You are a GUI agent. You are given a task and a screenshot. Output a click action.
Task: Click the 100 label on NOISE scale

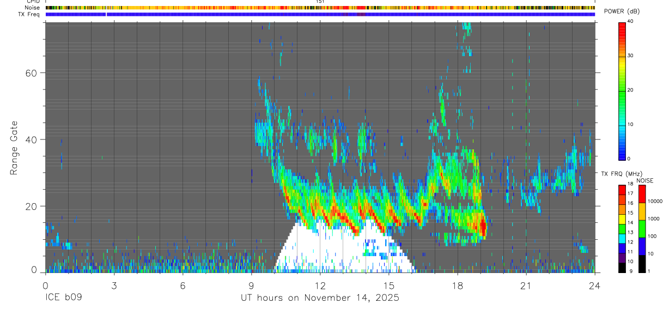tap(652, 236)
